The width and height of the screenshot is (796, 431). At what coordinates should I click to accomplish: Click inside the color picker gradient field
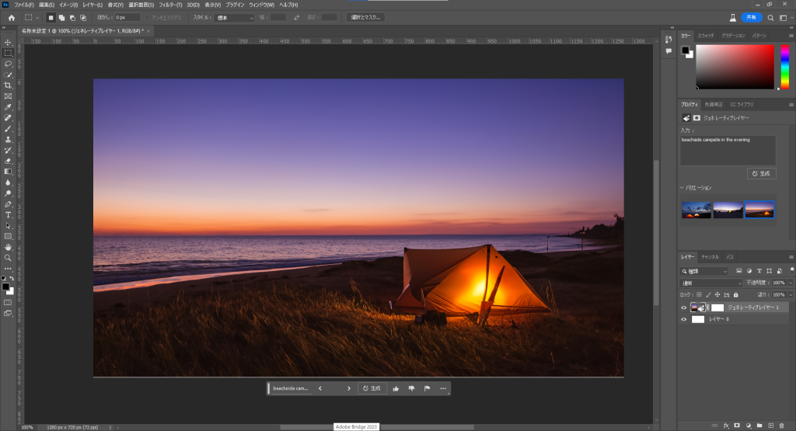[x=734, y=66]
